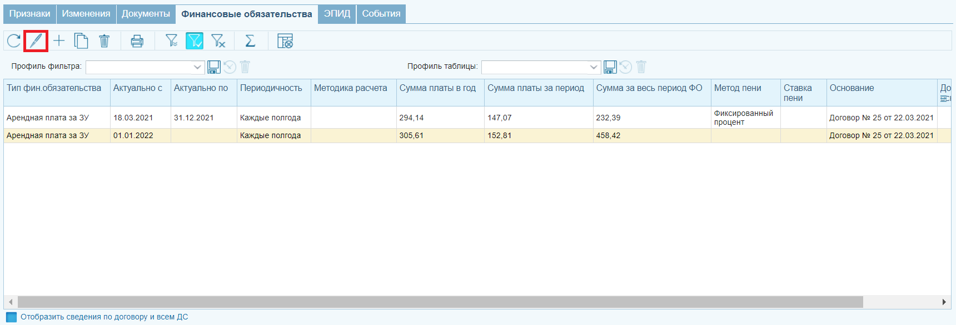The image size is (956, 325).
Task: Click scroll-left arrow of horizontal scrollbar
Action: 11,302
